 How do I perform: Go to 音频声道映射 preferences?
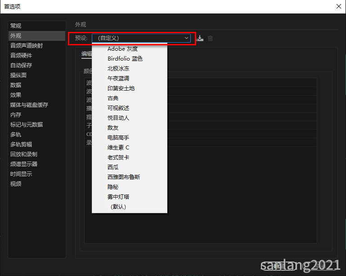coord(37,46)
